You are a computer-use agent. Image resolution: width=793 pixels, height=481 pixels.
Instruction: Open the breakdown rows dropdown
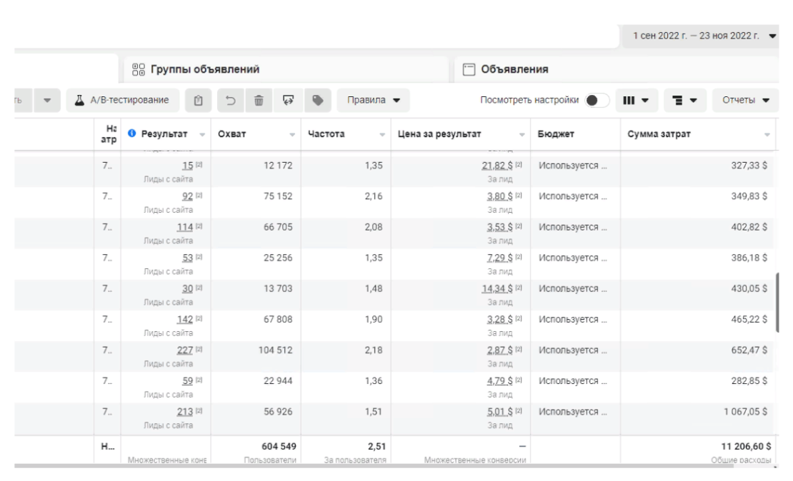point(685,100)
